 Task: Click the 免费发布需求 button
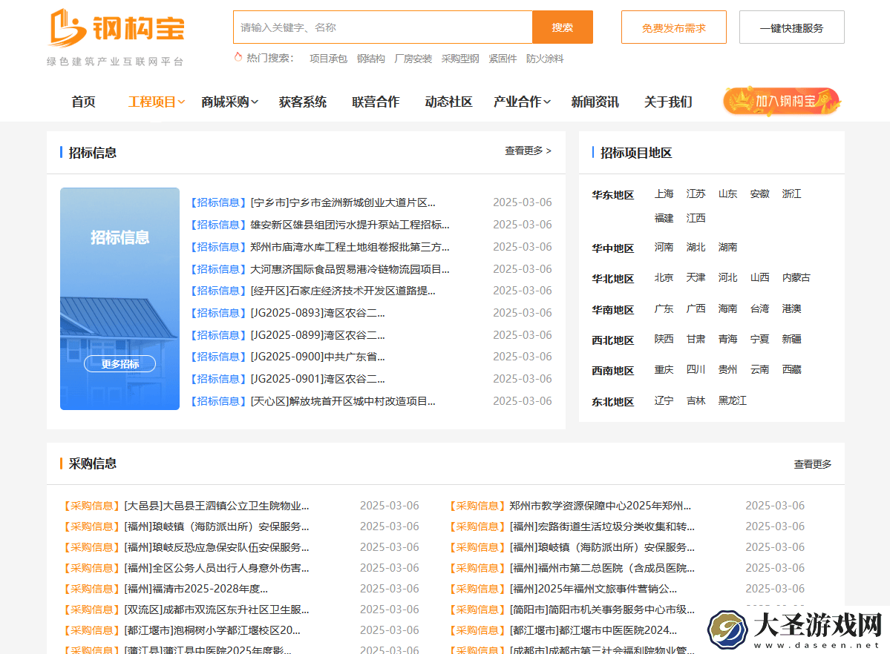tap(674, 27)
